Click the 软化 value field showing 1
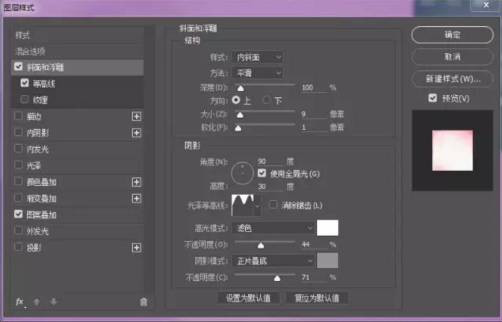 [314, 128]
